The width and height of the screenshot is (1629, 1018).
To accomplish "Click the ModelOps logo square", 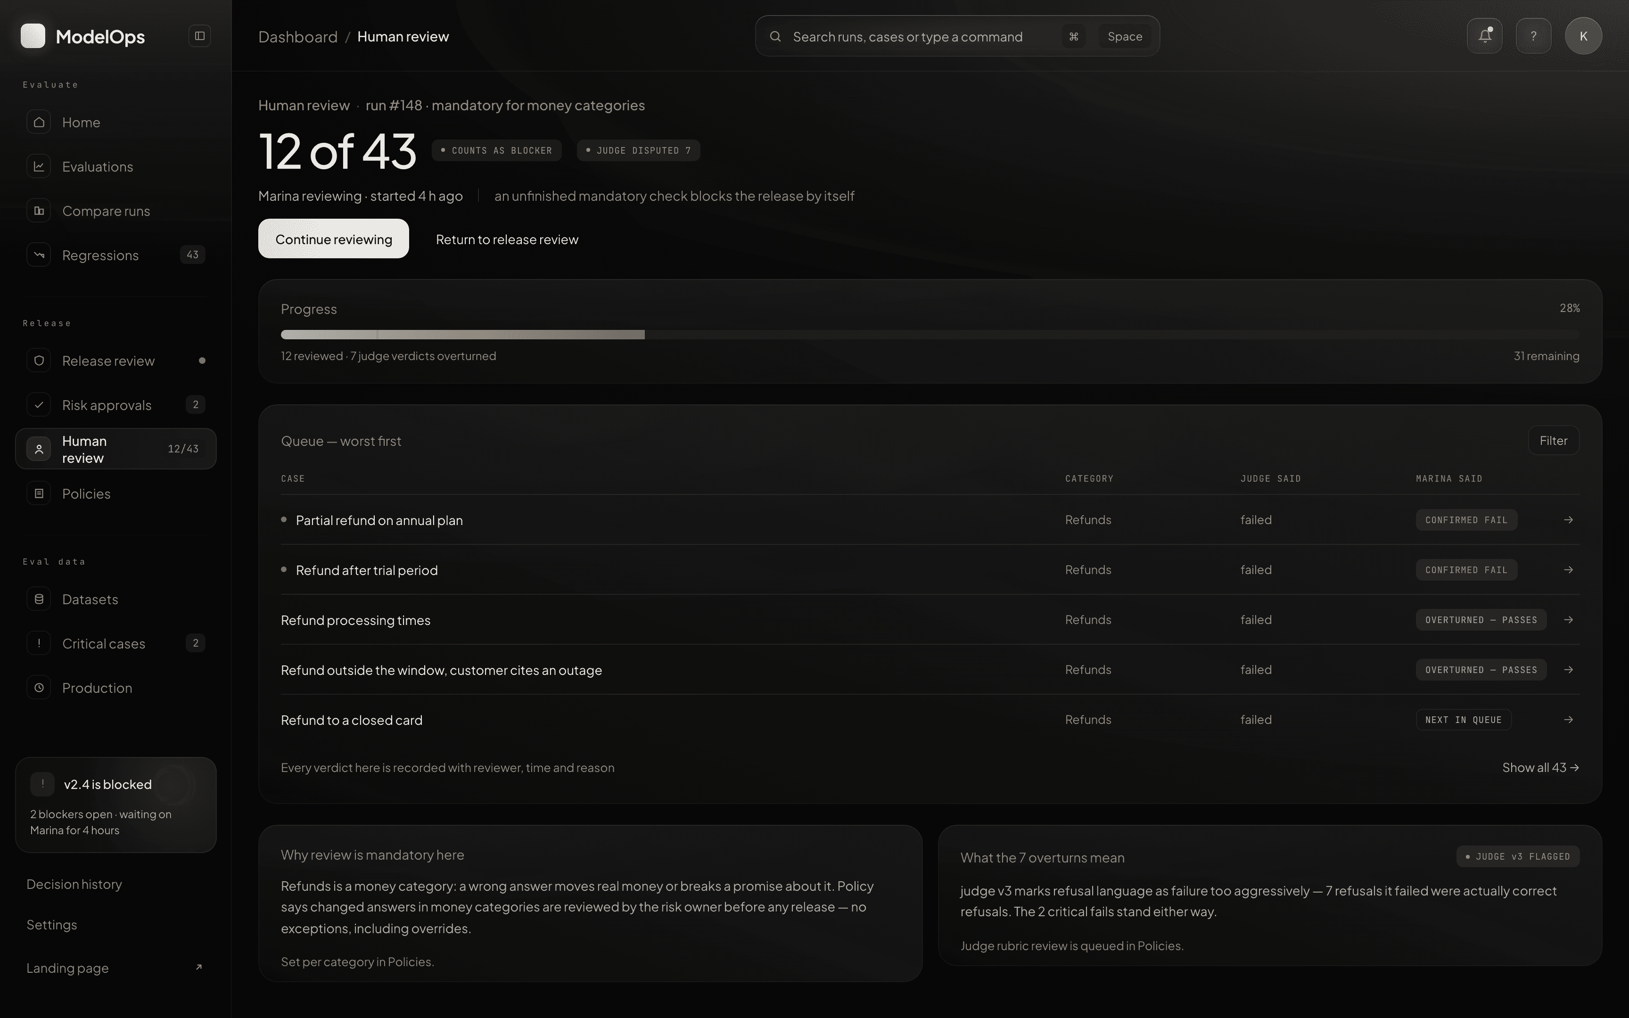I will point(33,36).
